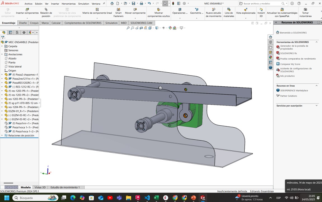Open the DimXpertManager crosshair tab icon

pos(24,33)
